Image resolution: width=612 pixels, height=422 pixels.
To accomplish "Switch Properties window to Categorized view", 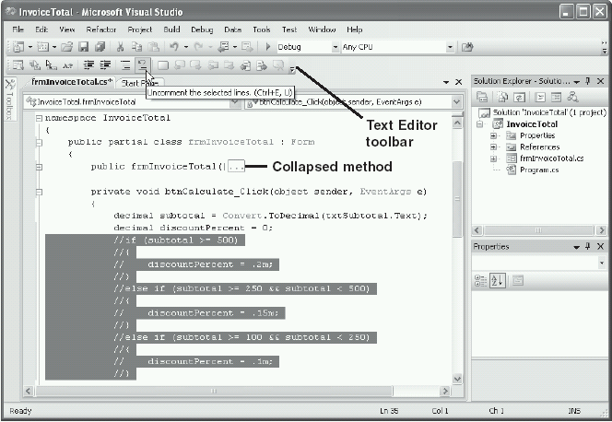I will (480, 280).
